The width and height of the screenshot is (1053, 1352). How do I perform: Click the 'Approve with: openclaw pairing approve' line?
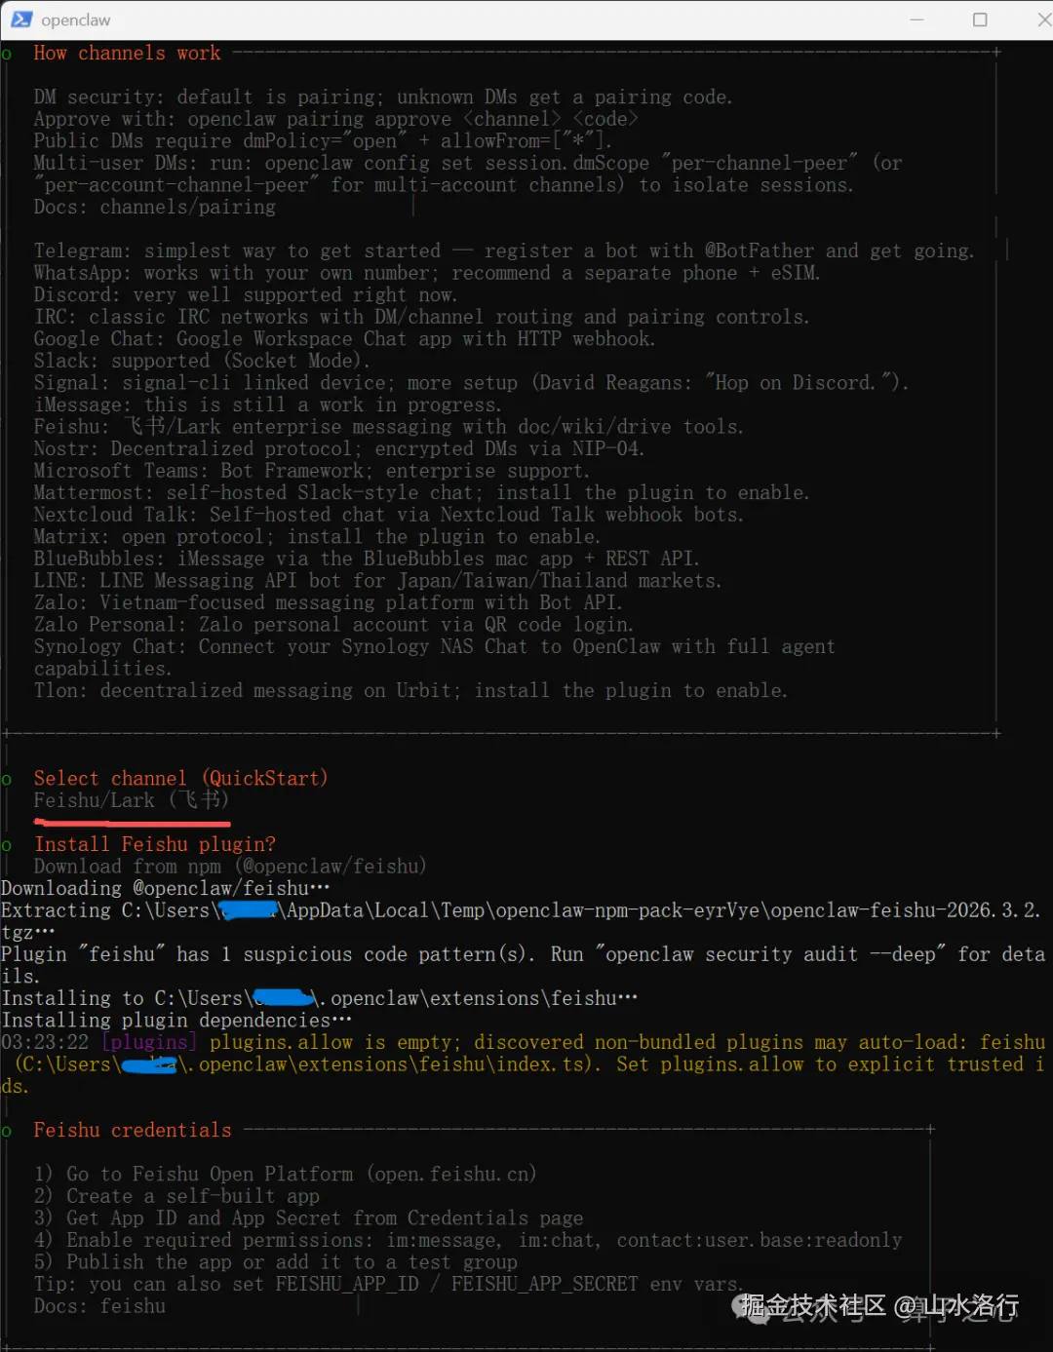(336, 119)
